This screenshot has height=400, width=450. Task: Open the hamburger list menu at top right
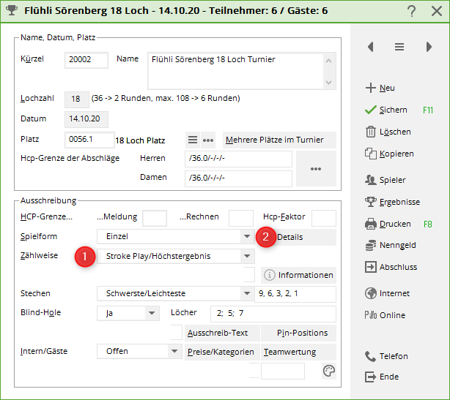click(399, 47)
